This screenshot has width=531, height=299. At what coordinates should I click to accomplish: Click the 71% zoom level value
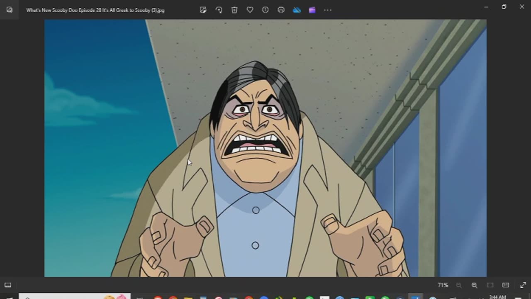(x=443, y=285)
